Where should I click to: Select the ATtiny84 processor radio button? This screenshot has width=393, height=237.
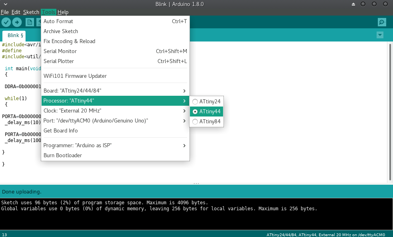tap(195, 122)
